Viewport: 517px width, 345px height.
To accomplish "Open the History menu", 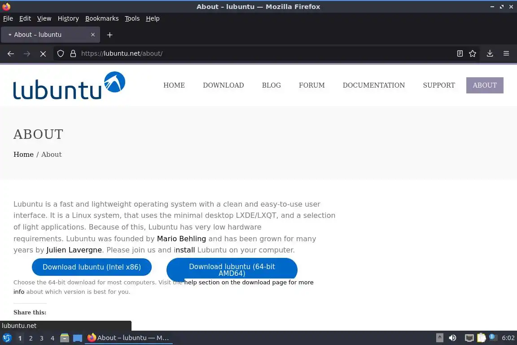I will (68, 18).
